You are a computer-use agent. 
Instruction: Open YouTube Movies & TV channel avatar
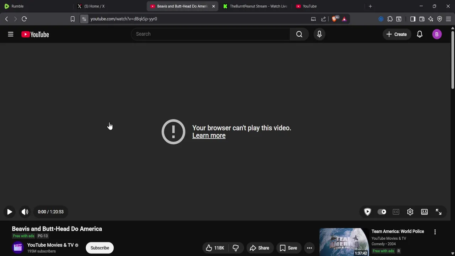point(18,247)
